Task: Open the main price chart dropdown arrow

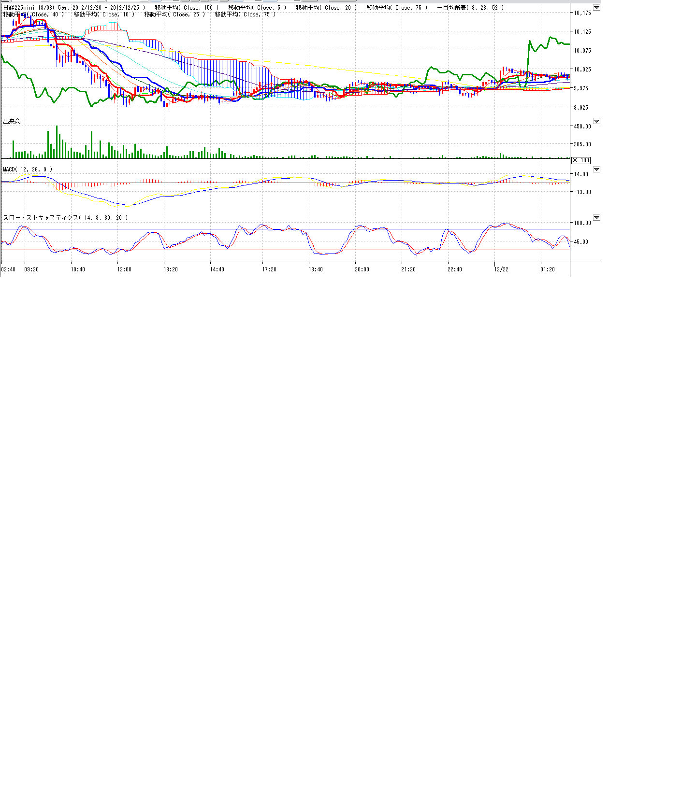Action: click(x=596, y=8)
